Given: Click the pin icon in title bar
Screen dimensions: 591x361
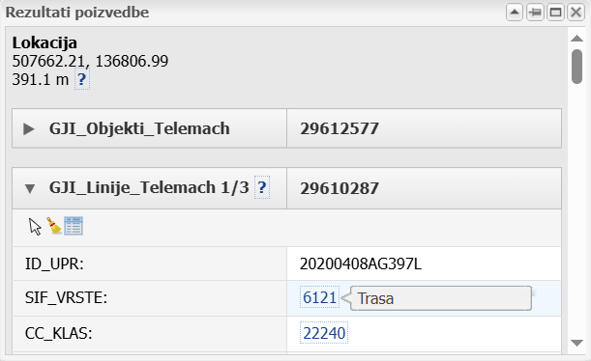Looking at the screenshot, I should pos(535,13).
